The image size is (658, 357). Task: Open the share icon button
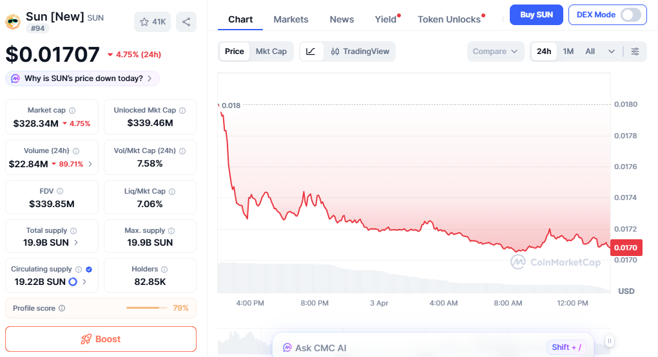coord(186,22)
